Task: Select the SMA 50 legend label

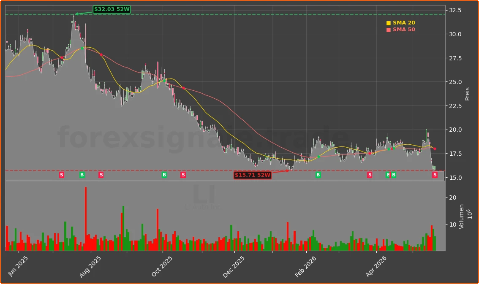Action: pyautogui.click(x=404, y=30)
